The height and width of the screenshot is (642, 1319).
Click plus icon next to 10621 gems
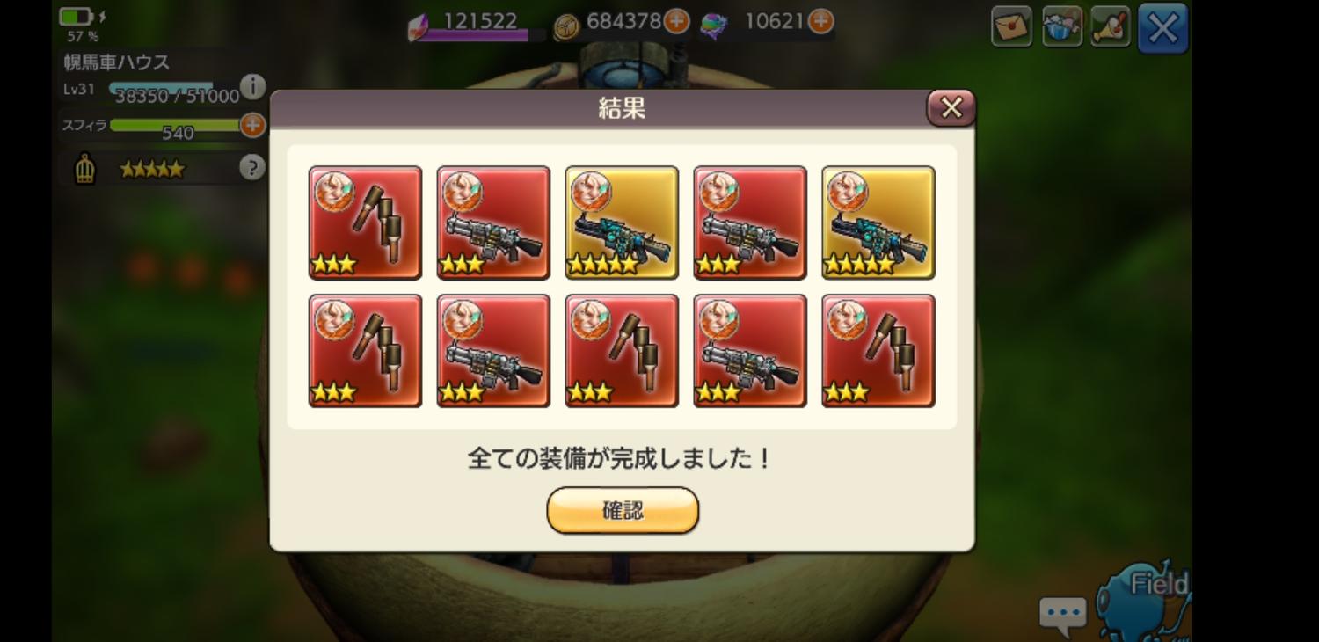tap(820, 21)
